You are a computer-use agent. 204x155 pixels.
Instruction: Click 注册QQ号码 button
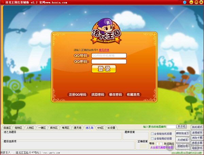[x=78, y=95]
